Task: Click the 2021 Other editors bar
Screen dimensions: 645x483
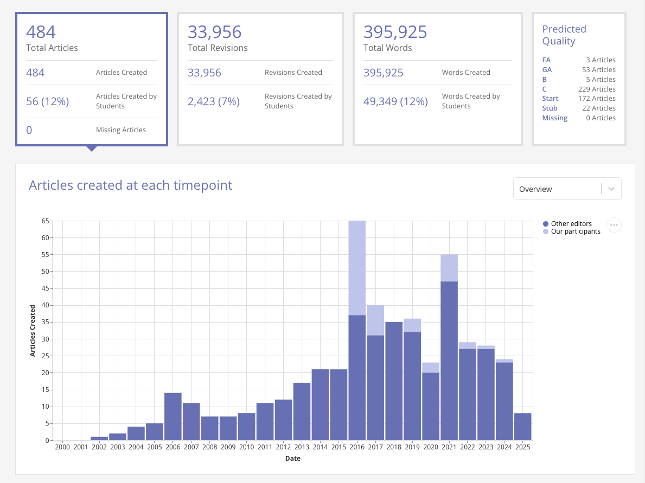Action: coord(449,361)
